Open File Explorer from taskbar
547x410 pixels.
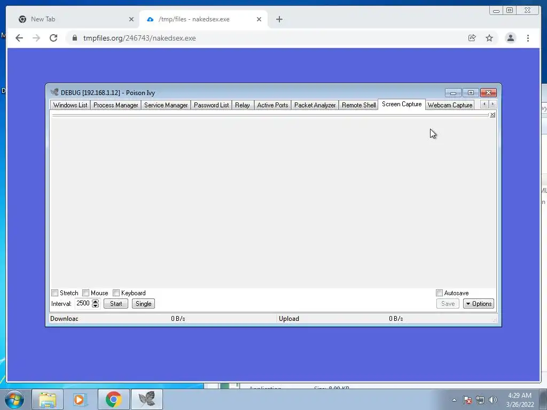[48, 399]
